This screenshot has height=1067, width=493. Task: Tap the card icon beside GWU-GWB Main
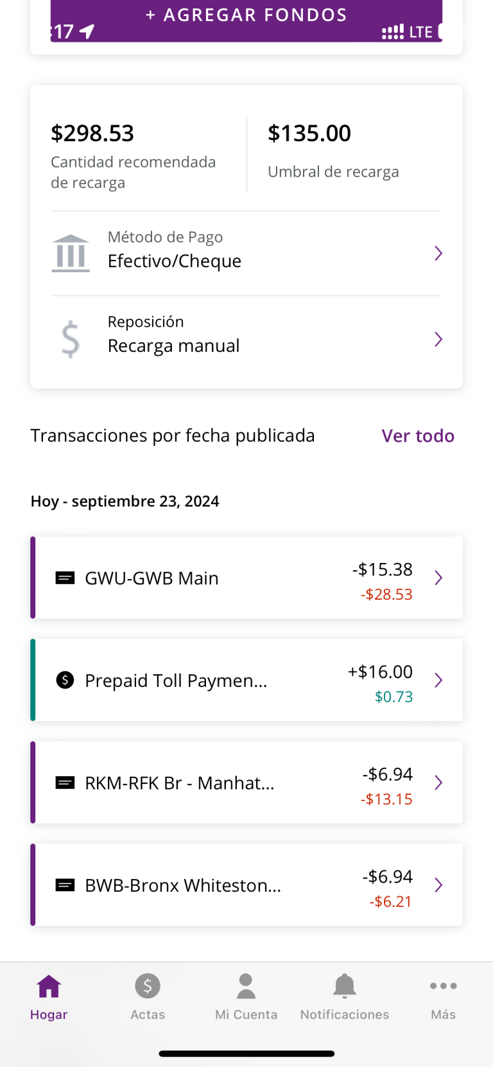pos(65,578)
